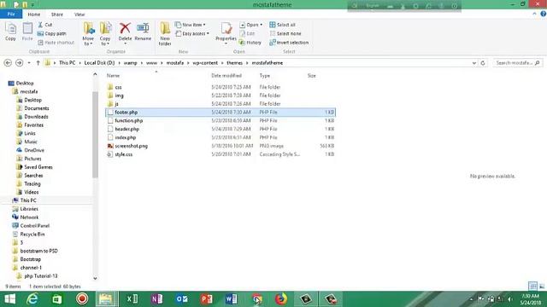Image resolution: width=547 pixels, height=307 pixels.
Task: Switch to the Home ribbon tab
Action: click(34, 14)
